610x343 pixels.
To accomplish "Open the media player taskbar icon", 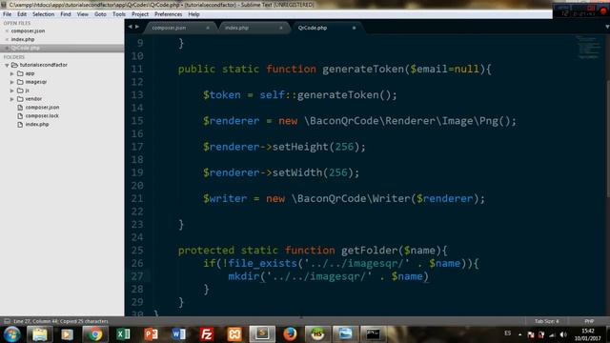I will click(67, 334).
